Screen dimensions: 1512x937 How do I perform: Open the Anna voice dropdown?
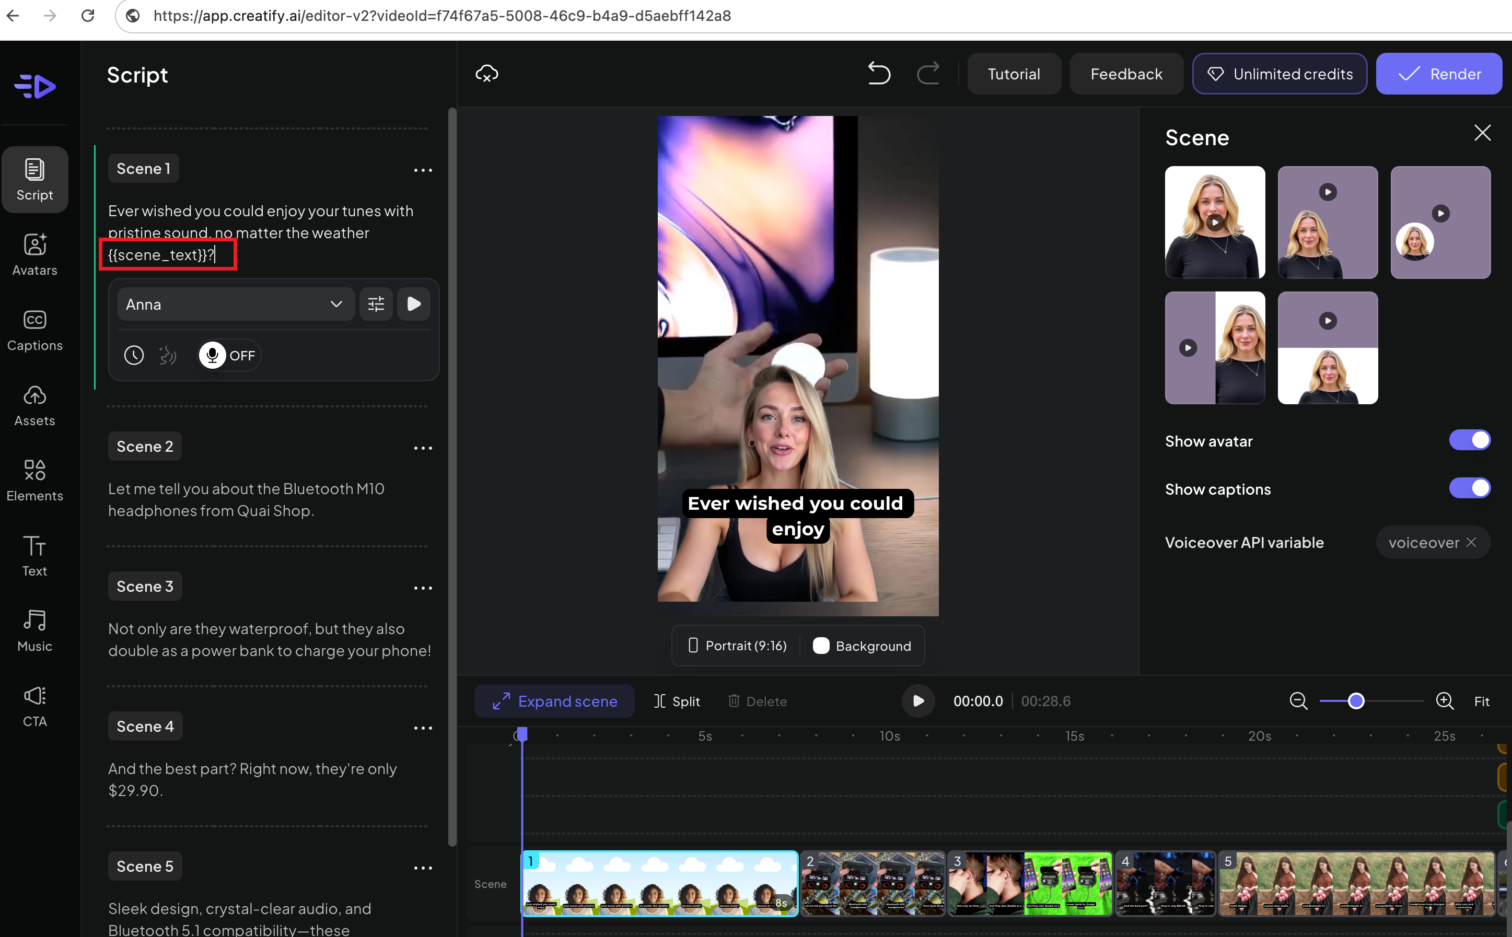(236, 303)
